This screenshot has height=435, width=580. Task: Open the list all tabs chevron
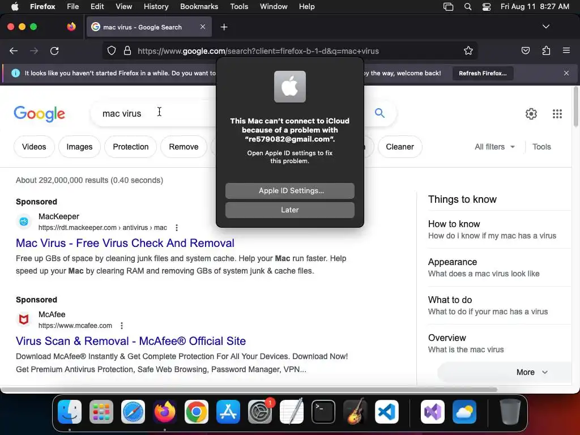pos(545,27)
